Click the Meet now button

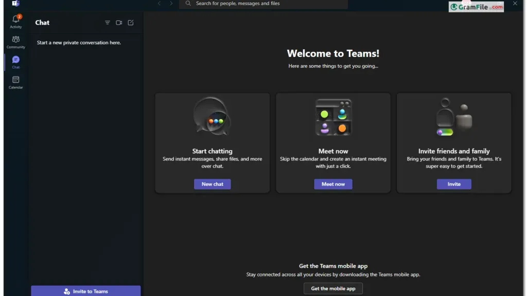pyautogui.click(x=333, y=184)
